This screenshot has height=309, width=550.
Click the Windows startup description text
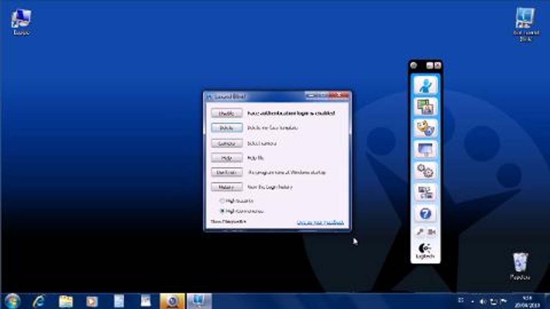[x=287, y=173]
